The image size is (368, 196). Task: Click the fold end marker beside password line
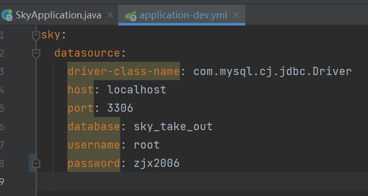(36, 163)
